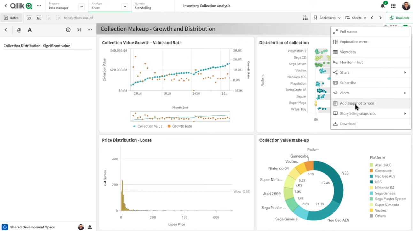413x231 pixels.
Task: Open the notifications bell
Action: pos(383,6)
